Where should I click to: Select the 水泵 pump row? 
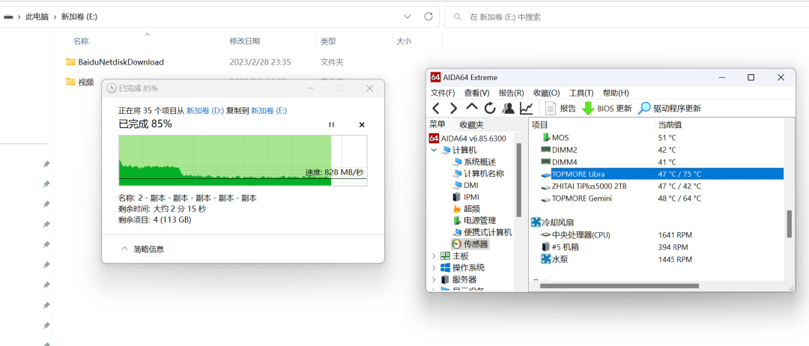[x=656, y=259]
